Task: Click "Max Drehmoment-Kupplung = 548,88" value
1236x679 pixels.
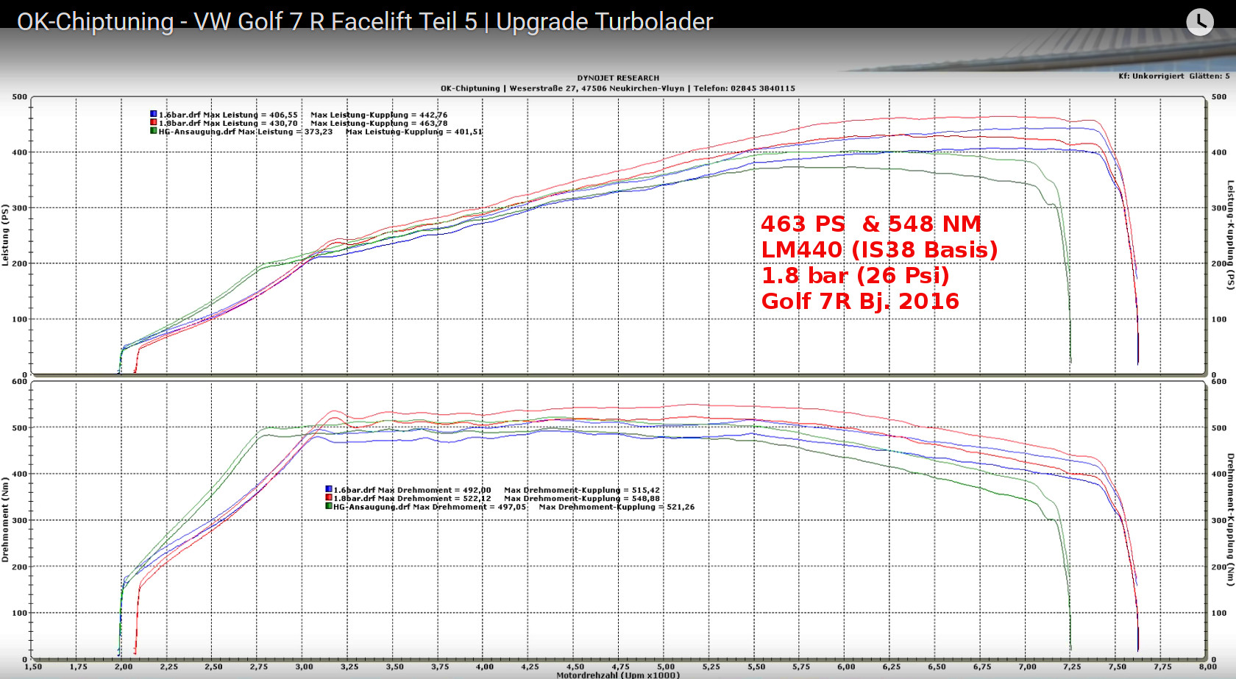Action: tap(582, 499)
